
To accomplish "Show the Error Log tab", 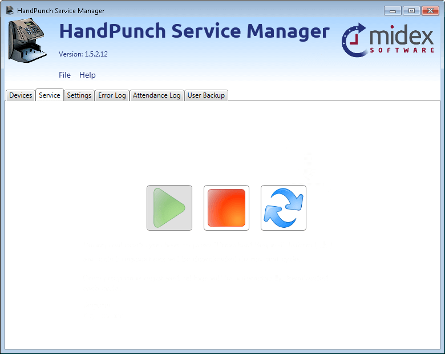I will [112, 95].
